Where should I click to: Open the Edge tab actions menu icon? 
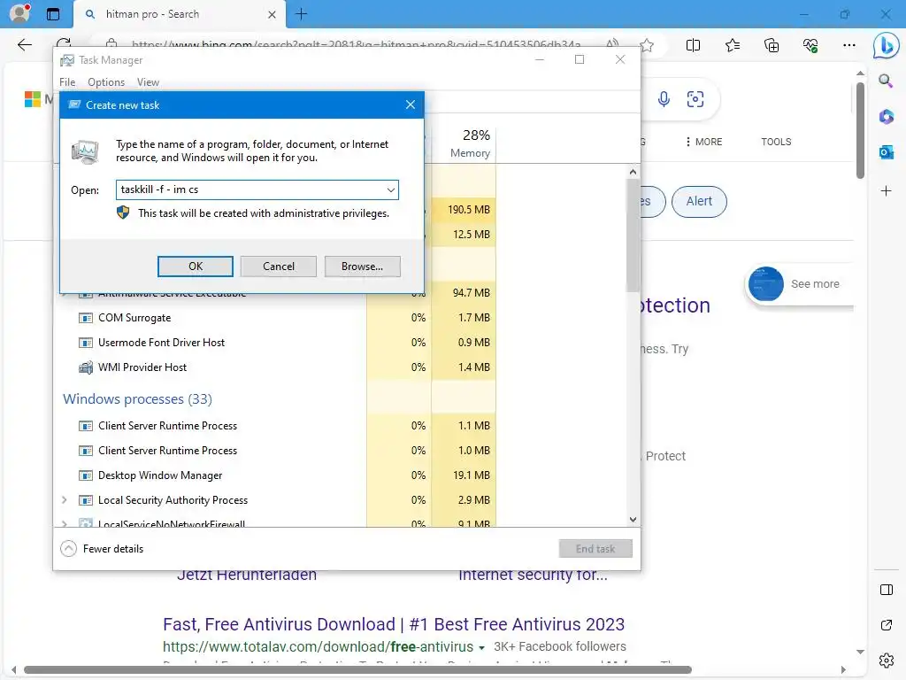click(53, 14)
